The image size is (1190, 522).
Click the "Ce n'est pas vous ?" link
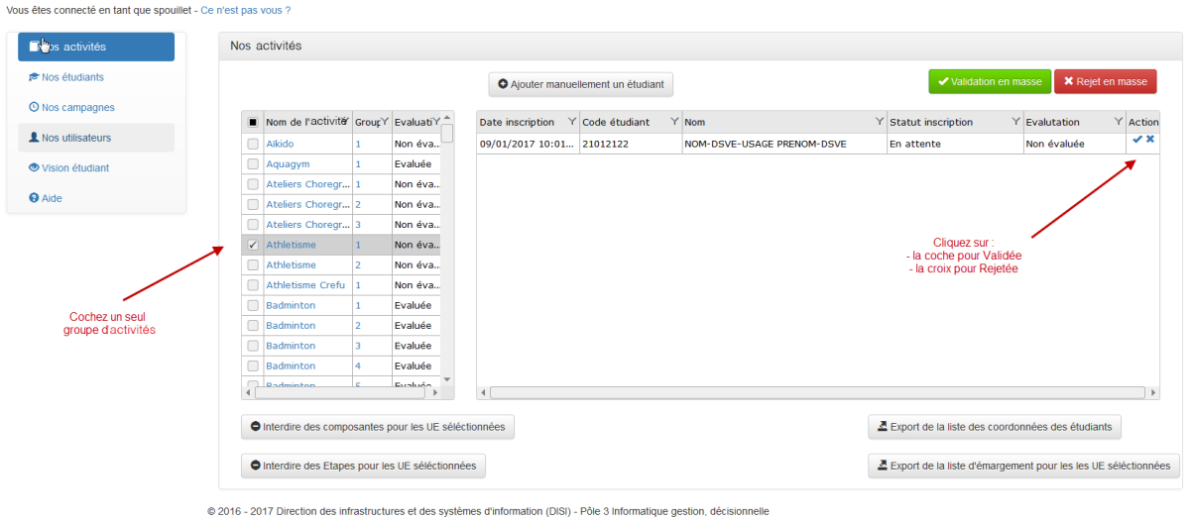coord(246,10)
